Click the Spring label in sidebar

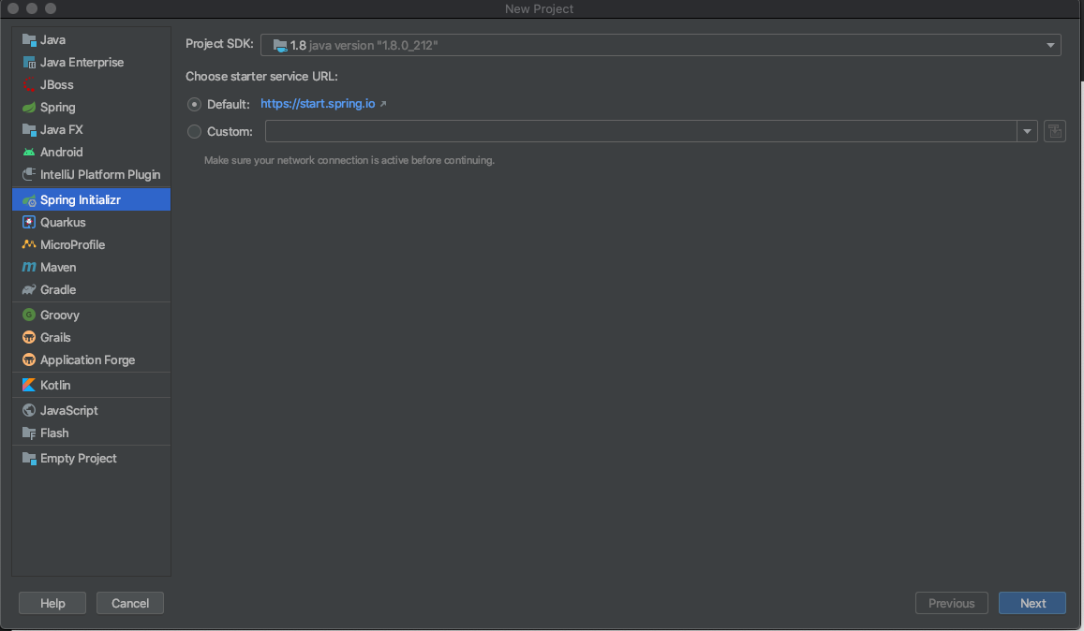pyautogui.click(x=57, y=107)
